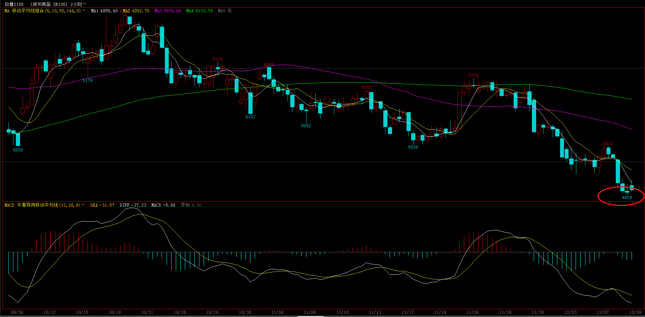This screenshot has height=317, width=645.
Task: Click the DEA -31.57 readout
Action: 102,205
